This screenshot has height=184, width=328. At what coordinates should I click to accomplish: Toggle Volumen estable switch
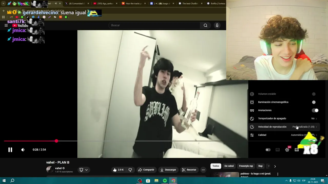[x=314, y=94]
